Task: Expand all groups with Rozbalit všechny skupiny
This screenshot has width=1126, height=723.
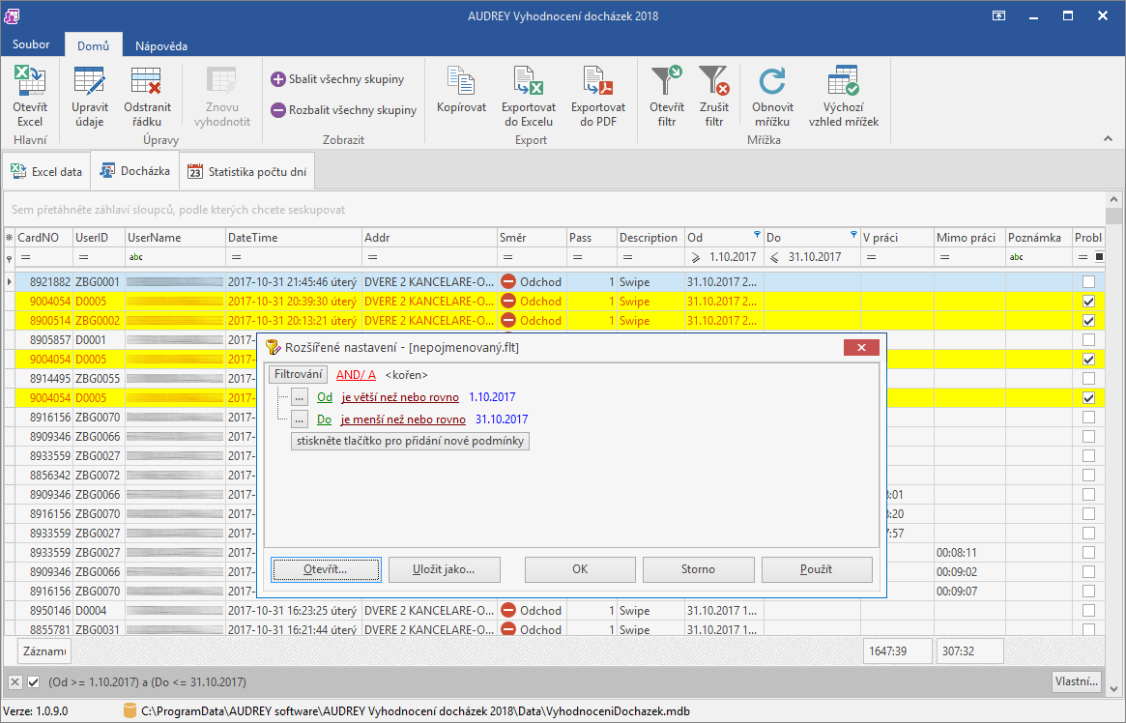Action: click(x=343, y=110)
